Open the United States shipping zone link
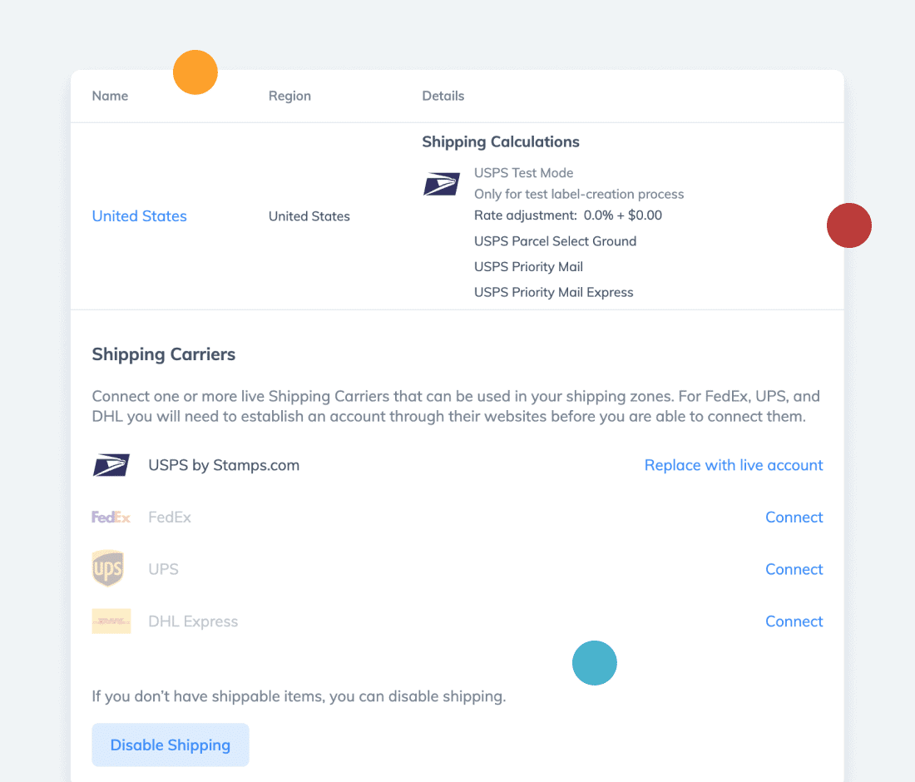Viewport: 915px width, 782px height. click(x=140, y=216)
